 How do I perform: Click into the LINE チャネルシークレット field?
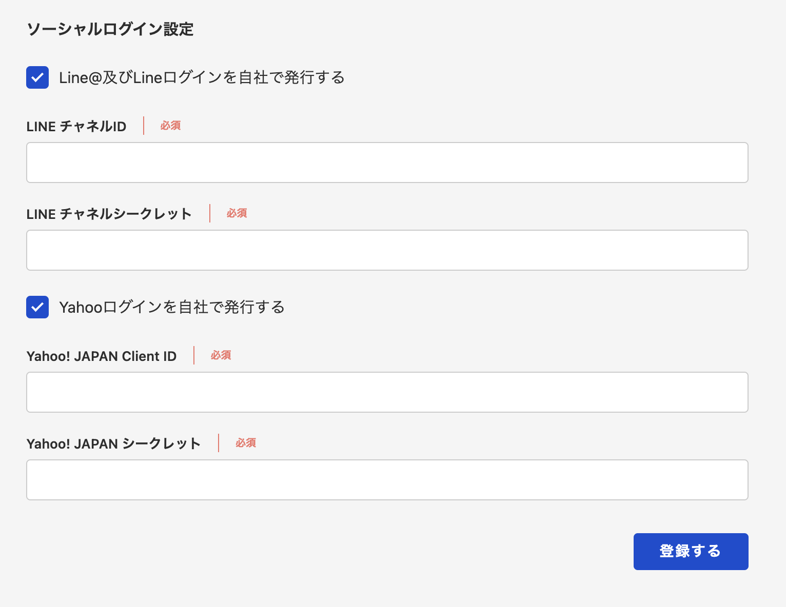tap(387, 250)
